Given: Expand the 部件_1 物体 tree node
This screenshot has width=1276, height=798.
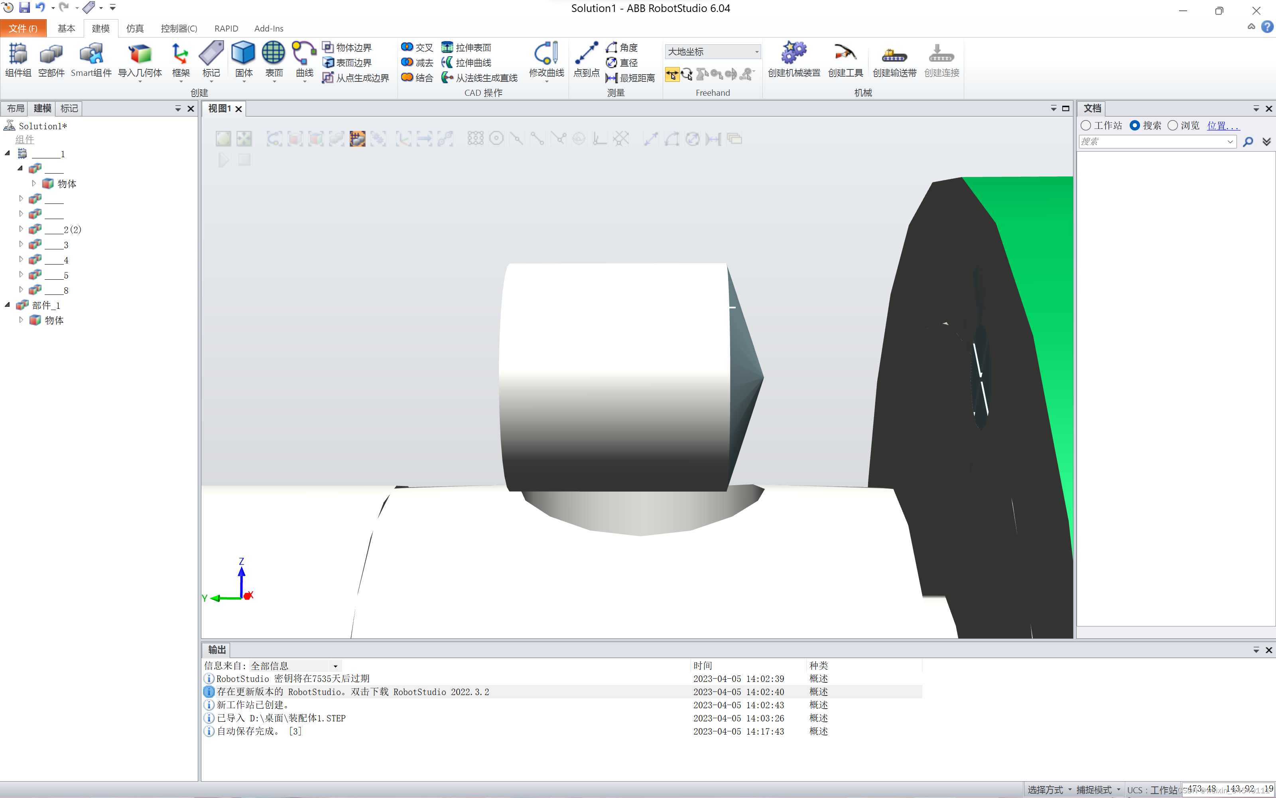Looking at the screenshot, I should (x=21, y=320).
